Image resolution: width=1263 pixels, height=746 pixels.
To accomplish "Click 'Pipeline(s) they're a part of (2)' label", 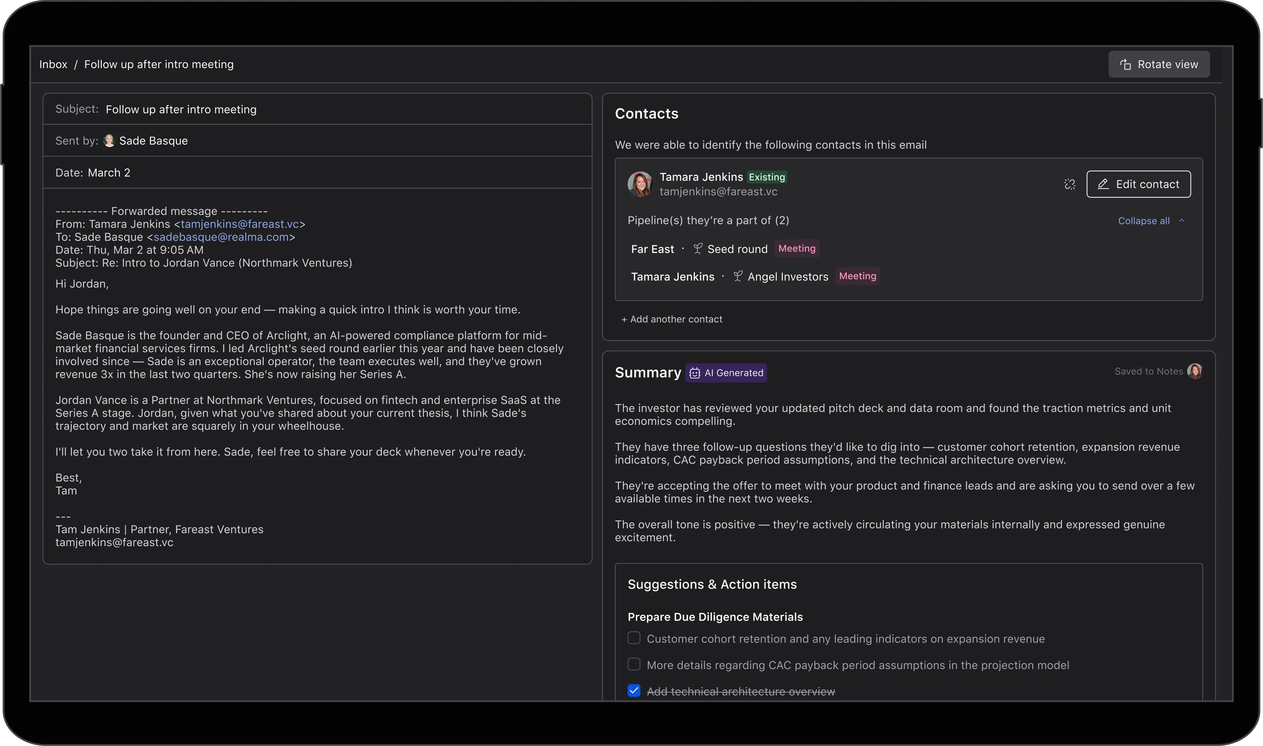I will click(x=708, y=220).
